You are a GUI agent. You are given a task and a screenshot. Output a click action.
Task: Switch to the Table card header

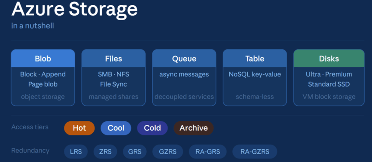point(255,59)
